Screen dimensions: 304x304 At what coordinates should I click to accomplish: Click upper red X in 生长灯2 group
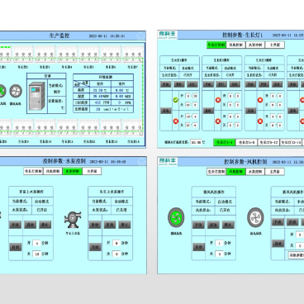pos(218,100)
